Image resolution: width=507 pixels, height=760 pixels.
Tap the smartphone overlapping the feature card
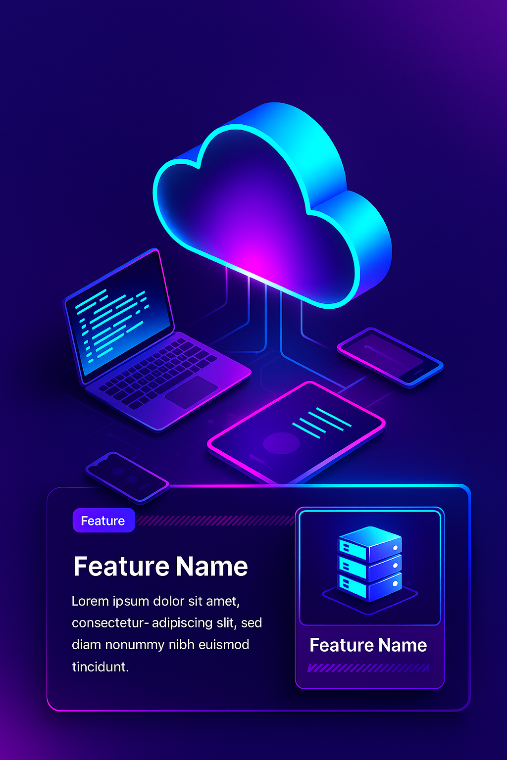click(127, 476)
